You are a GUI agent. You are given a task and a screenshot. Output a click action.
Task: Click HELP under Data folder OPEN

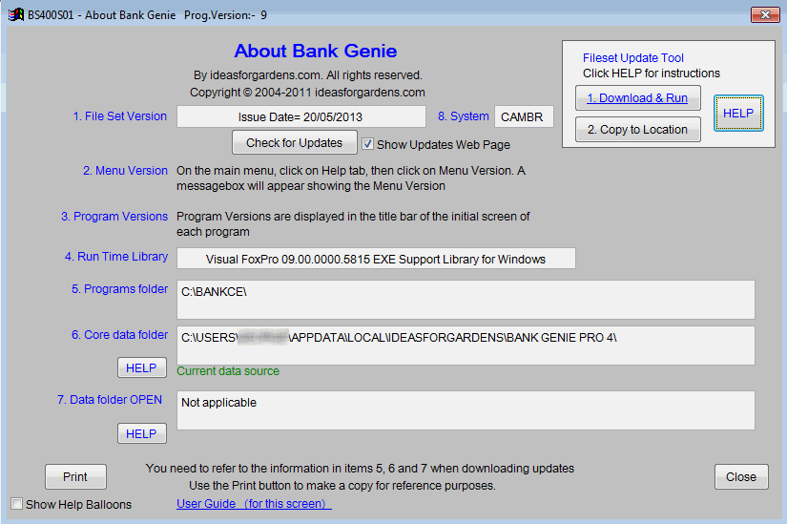pos(141,433)
